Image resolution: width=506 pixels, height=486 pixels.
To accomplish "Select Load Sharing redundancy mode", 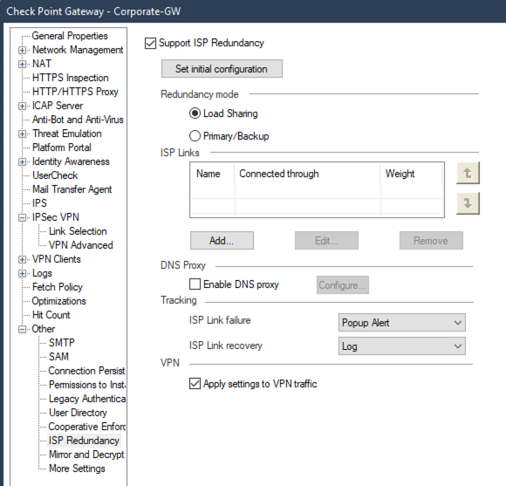I will pos(195,113).
